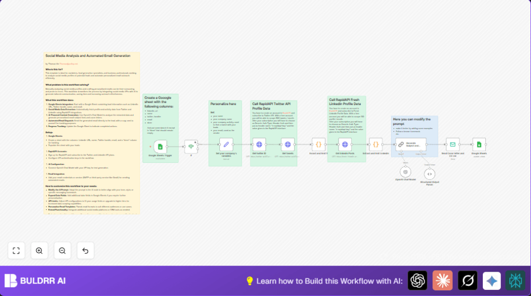
Task: Click the note title 'Social Media Analysis and Automated Email Generation'
Action: point(88,56)
